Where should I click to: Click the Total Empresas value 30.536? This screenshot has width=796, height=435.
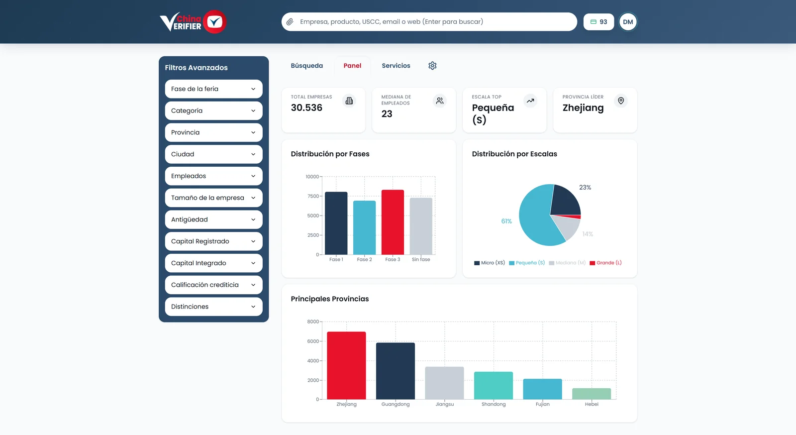click(306, 108)
